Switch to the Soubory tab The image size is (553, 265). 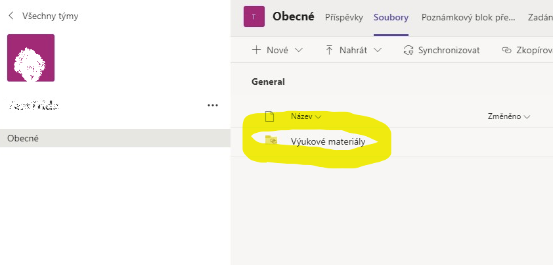(x=391, y=17)
